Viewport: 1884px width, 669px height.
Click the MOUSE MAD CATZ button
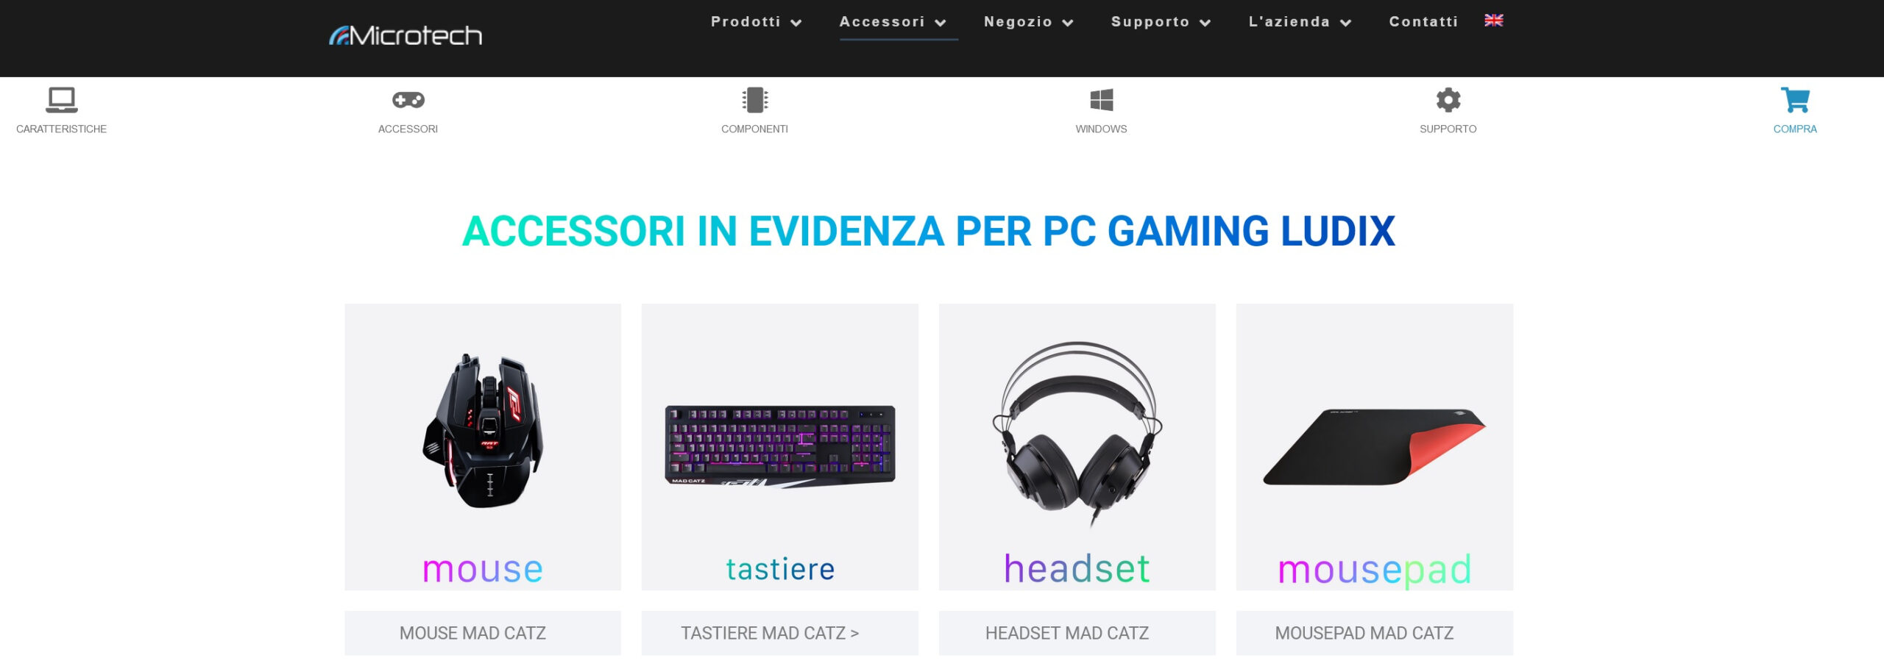coord(483,633)
